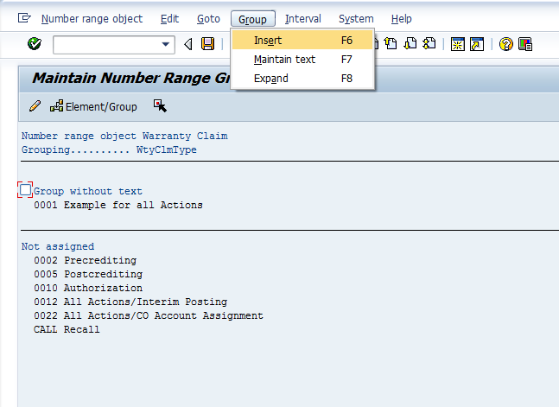Select the 0002 Precrediting entry
The image size is (559, 407).
coord(86,260)
